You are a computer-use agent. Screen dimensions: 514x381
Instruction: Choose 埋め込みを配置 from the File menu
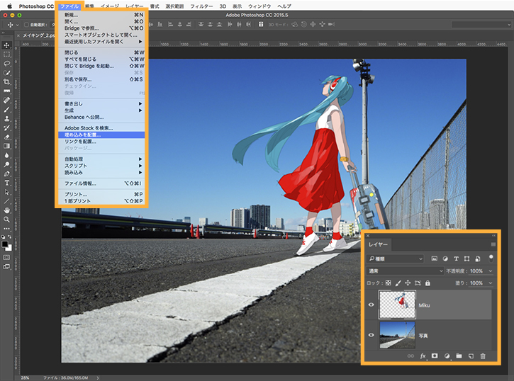tap(101, 135)
